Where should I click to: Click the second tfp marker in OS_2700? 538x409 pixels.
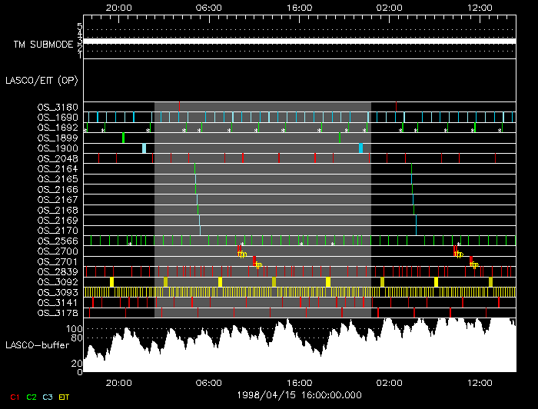458,254
